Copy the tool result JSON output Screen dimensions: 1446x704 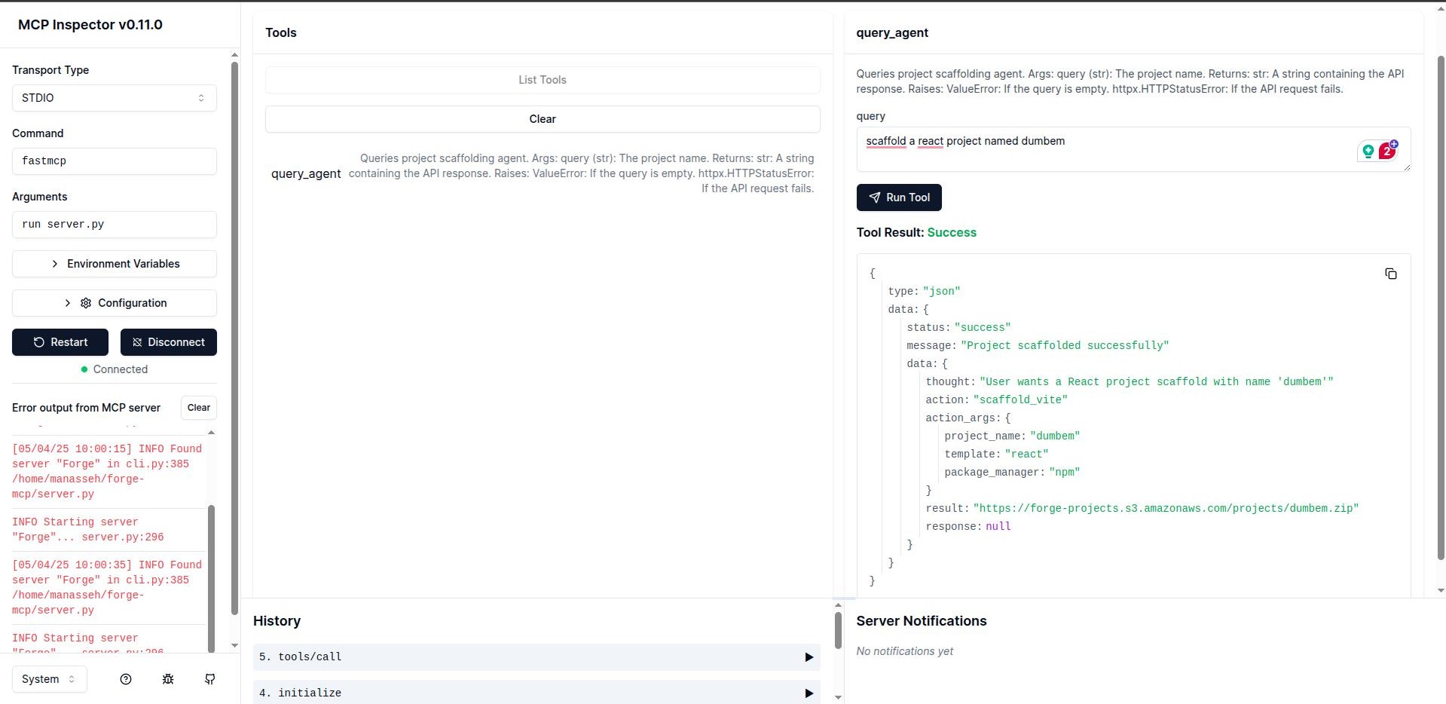pyautogui.click(x=1390, y=273)
